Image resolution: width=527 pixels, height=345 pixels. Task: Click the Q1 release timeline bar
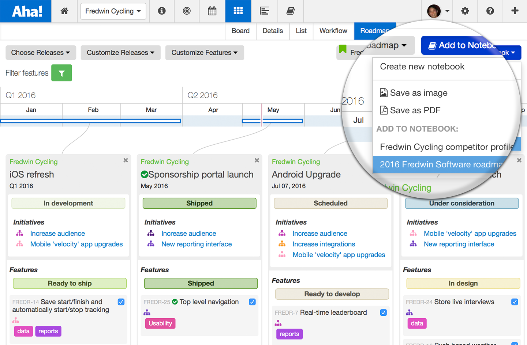coord(90,121)
